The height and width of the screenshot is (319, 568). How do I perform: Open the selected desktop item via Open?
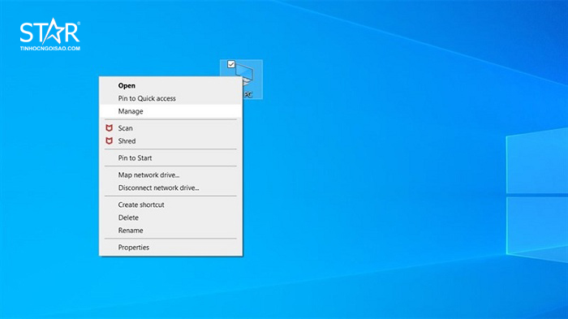[170, 85]
